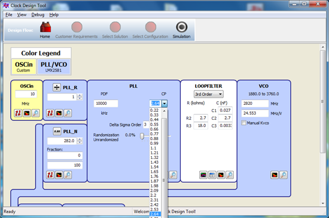Click the C1 capacitor value field
Image resolution: width=329 pixels, height=218 pixels.
(225, 110)
